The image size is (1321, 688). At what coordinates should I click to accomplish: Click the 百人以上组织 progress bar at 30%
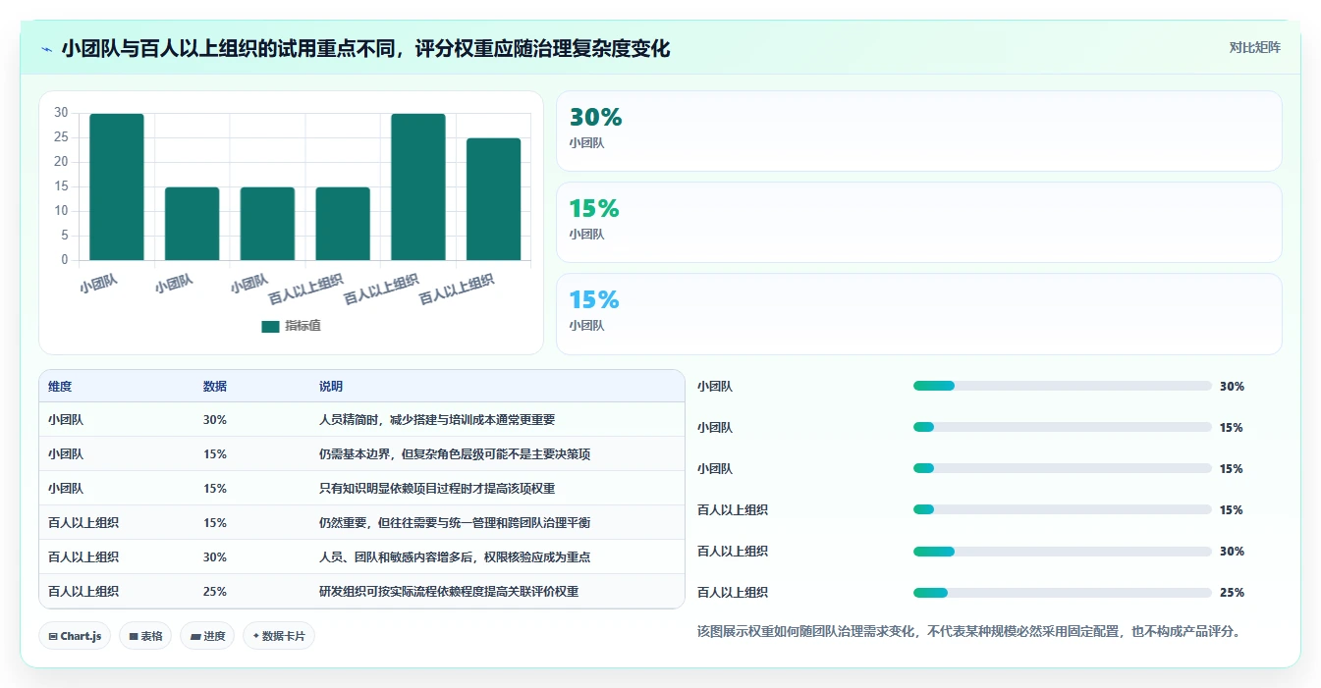[x=1062, y=551]
